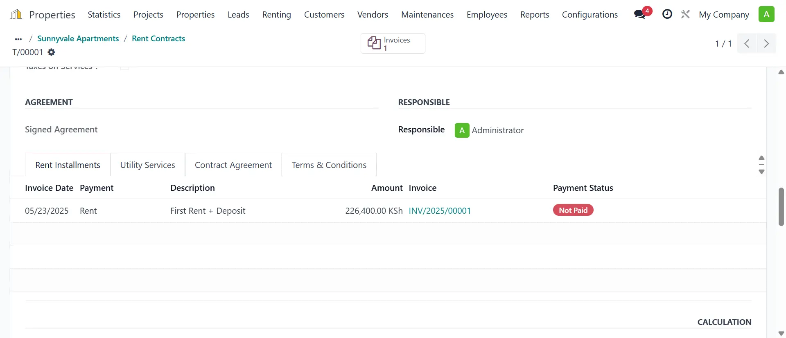Switch to the Utility Services tab
Screen dimensions: 786x338
[147, 165]
